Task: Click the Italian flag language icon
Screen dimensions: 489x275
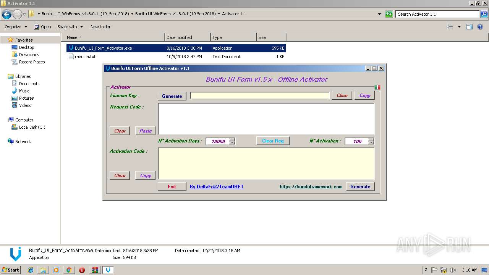Action: coord(377,87)
